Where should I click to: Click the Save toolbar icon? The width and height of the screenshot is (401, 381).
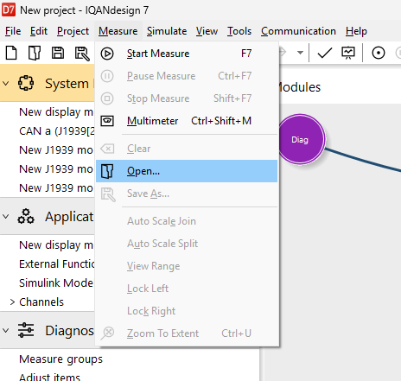(58, 54)
